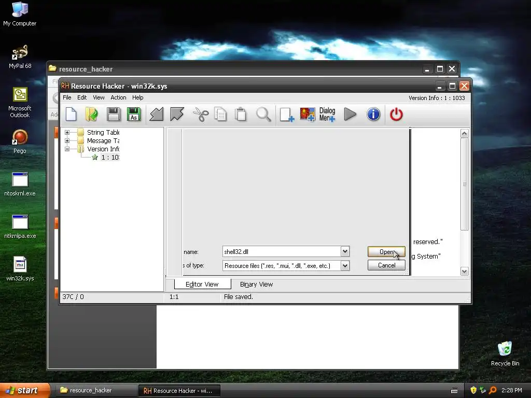Activate Resource Hacker taskbar button

(x=179, y=391)
